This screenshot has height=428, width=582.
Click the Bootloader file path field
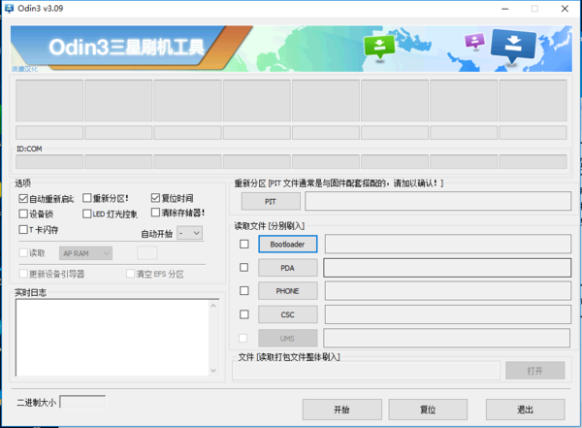448,244
